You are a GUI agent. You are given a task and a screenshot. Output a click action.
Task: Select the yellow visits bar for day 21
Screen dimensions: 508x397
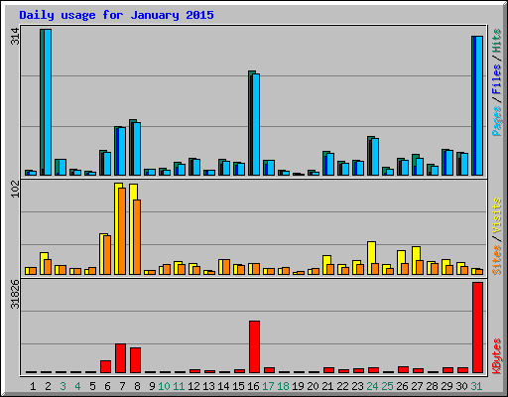[324, 265]
